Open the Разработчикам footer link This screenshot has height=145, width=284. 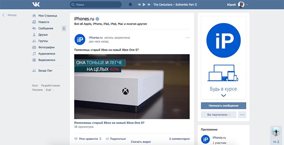coord(50,86)
